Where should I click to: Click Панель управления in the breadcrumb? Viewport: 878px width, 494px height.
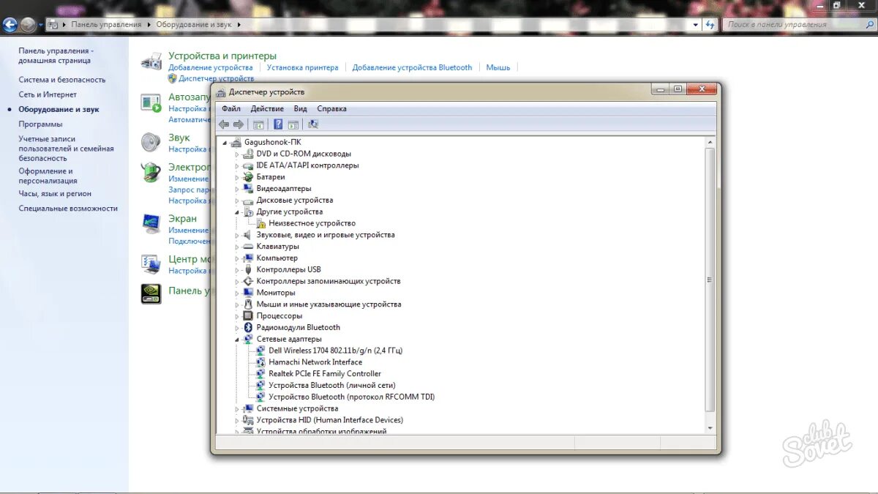tap(107, 24)
